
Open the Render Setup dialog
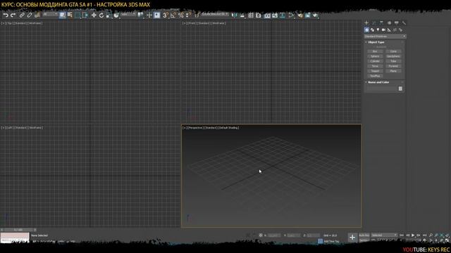click(300, 15)
